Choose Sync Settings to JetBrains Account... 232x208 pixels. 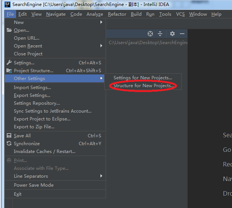click(55, 111)
